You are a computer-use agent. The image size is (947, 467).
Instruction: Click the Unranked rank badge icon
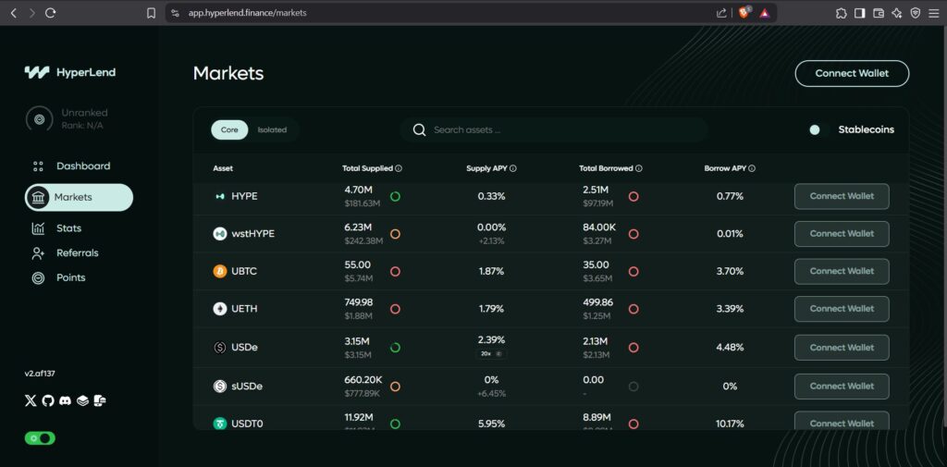tap(39, 119)
